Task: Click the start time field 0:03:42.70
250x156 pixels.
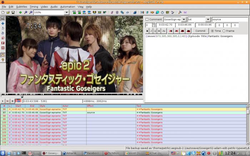Action: coord(165,25)
